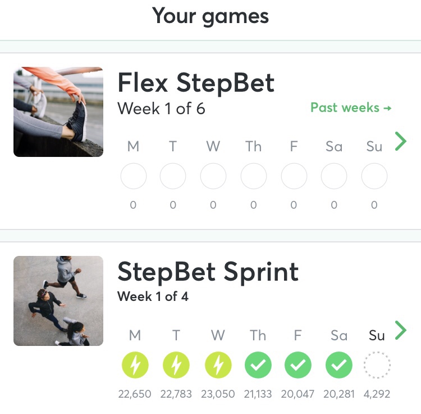Select Thursday empty circle in Flex StepBet
The height and width of the screenshot is (414, 421).
pos(254,177)
